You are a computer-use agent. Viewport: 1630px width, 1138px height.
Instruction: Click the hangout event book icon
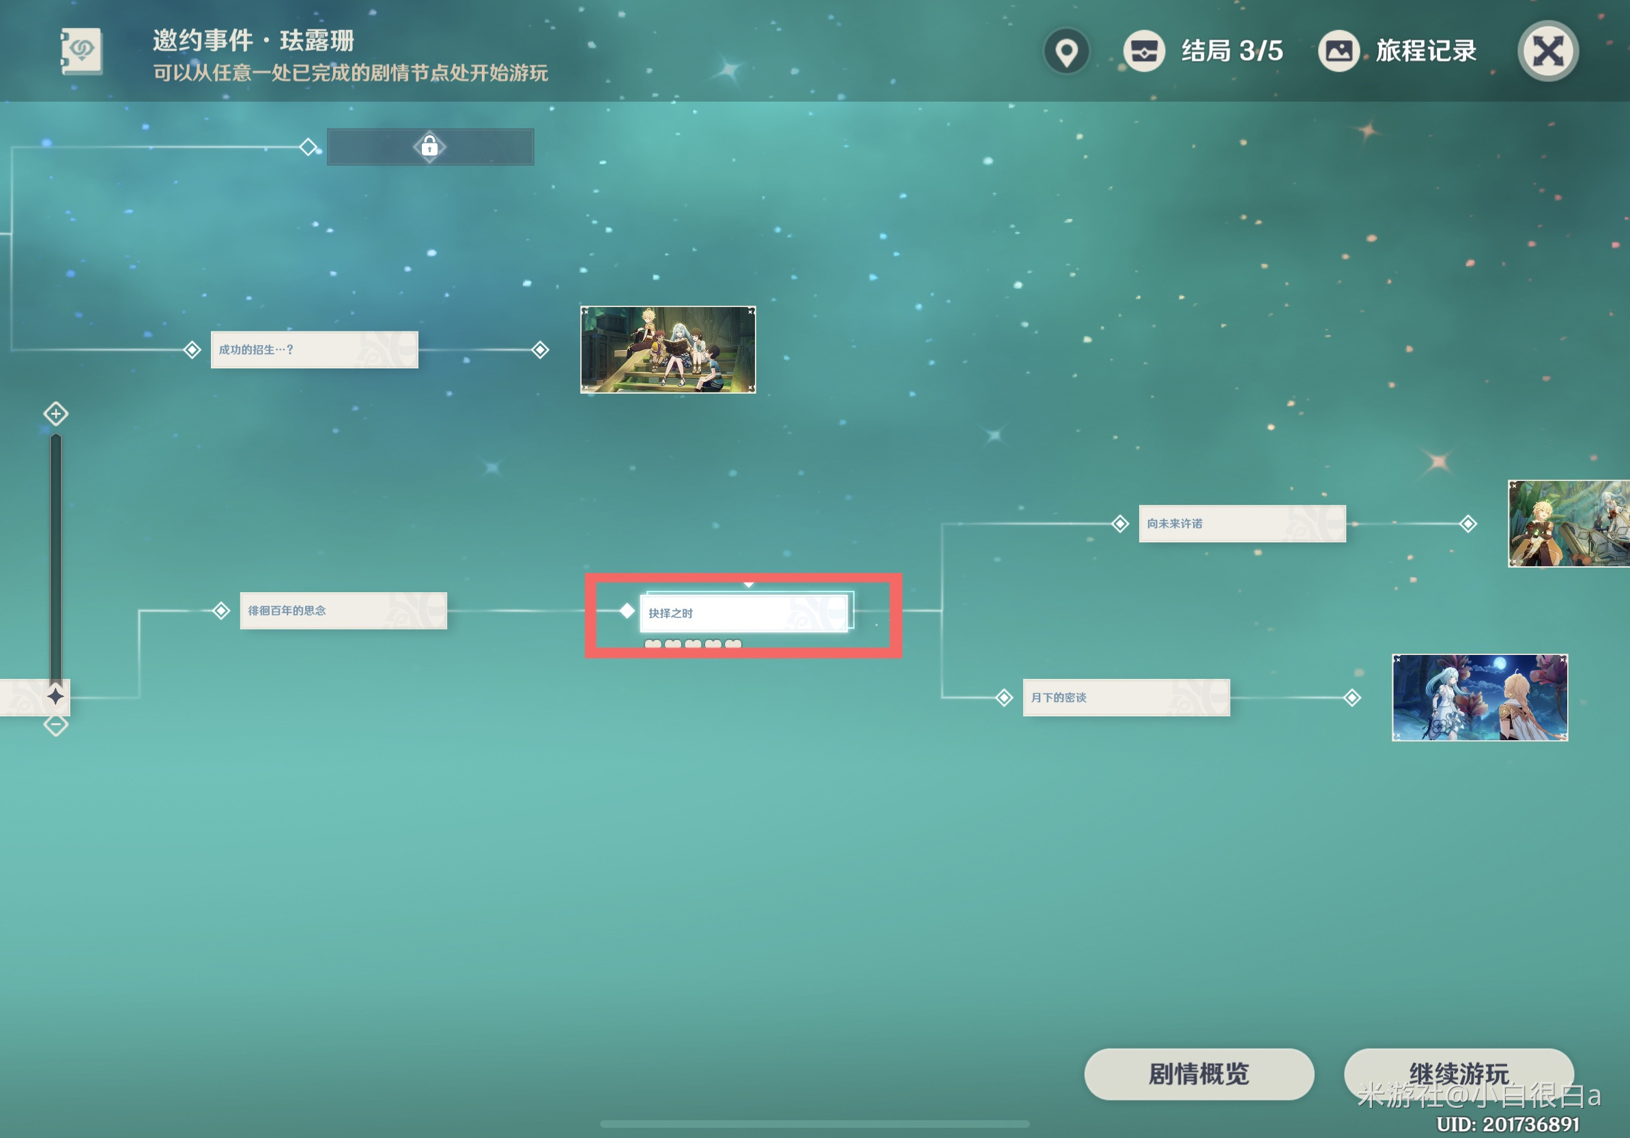tap(81, 51)
